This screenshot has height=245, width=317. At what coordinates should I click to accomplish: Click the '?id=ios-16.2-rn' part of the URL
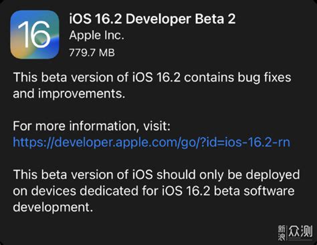click(x=245, y=142)
